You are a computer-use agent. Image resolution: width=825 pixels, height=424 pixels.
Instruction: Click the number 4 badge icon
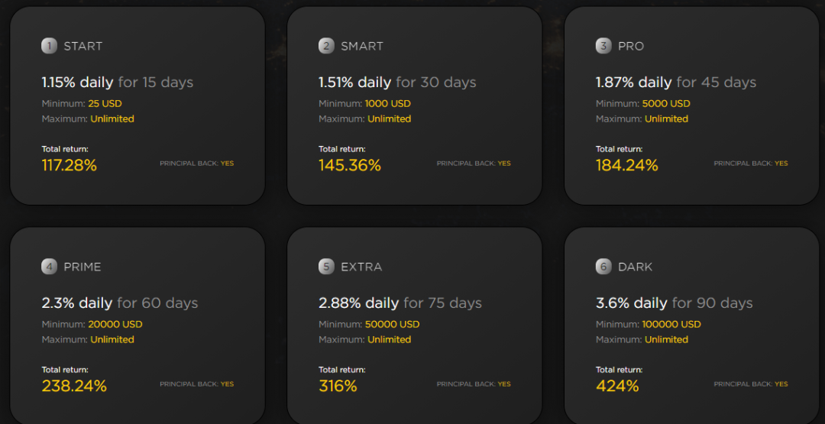coord(50,267)
